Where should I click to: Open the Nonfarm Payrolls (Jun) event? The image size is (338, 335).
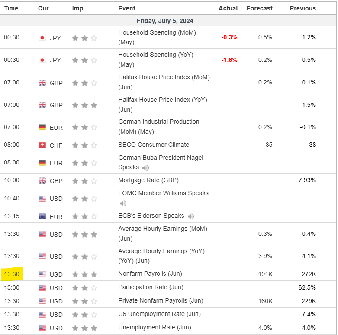(150, 274)
